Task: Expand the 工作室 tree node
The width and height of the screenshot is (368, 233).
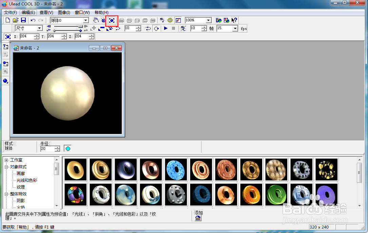Action: coord(6,160)
